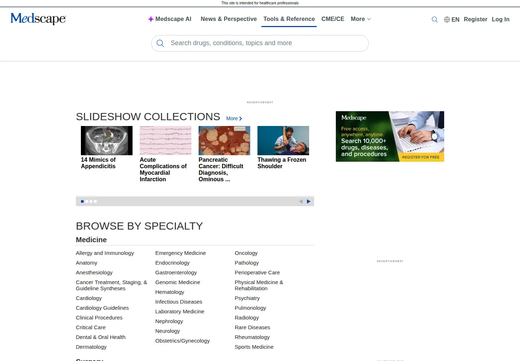Open the plain Cardiology specialty link
This screenshot has width=520, height=361.
pos(89,298)
